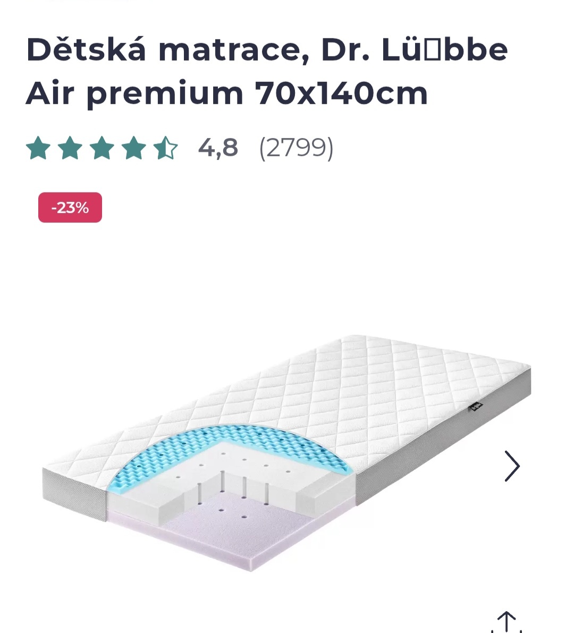Image resolution: width=574 pixels, height=633 pixels.
Task: Click the title line Air premium 70x140cm
Action: 227,92
